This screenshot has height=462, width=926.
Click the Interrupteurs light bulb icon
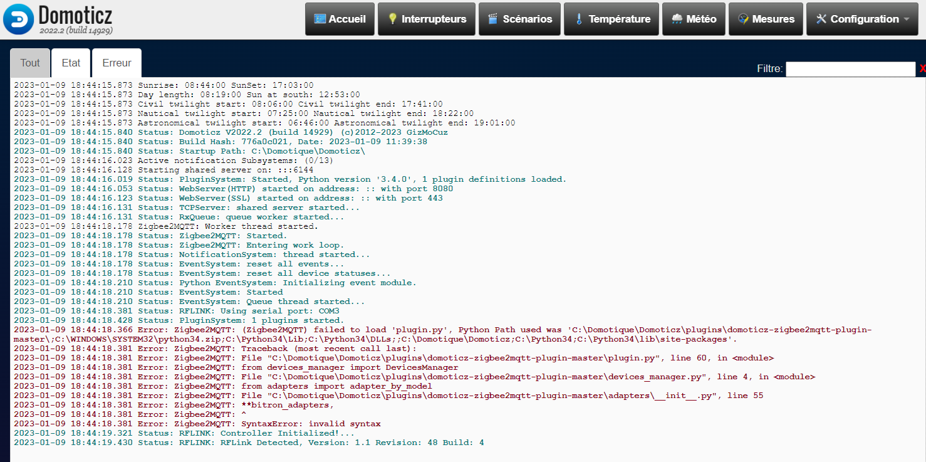pos(393,19)
